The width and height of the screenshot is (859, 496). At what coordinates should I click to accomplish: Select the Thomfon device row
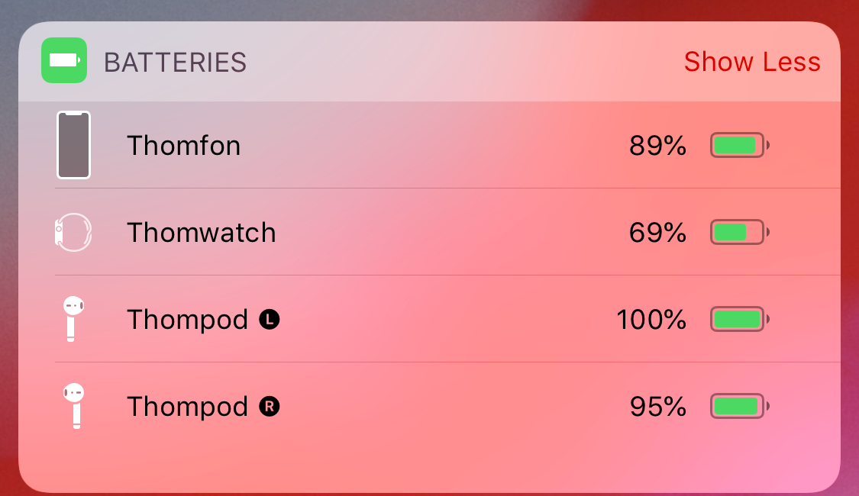428,145
